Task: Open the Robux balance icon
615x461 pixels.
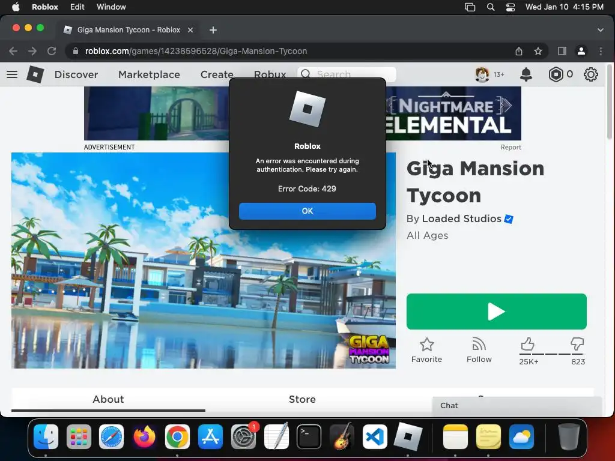Action: (x=556, y=74)
